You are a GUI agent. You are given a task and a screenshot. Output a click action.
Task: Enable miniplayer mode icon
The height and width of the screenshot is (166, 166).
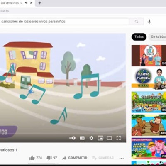point(100,138)
